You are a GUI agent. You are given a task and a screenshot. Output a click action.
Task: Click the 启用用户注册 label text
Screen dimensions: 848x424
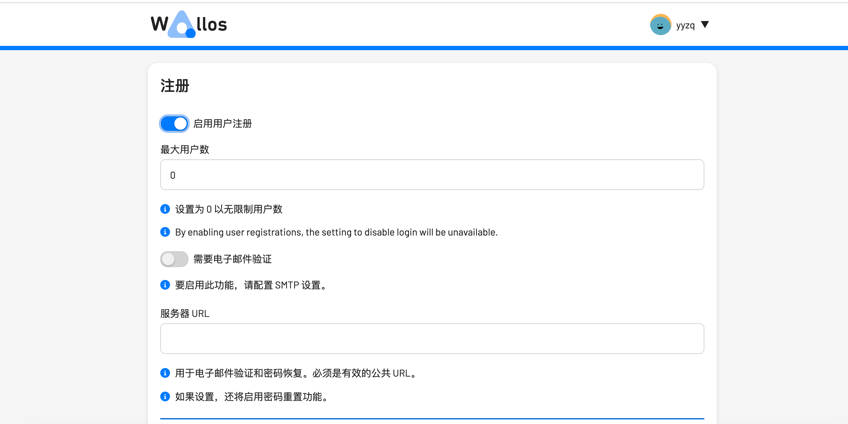(222, 124)
